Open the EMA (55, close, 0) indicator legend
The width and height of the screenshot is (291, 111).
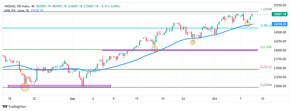(x=17, y=10)
